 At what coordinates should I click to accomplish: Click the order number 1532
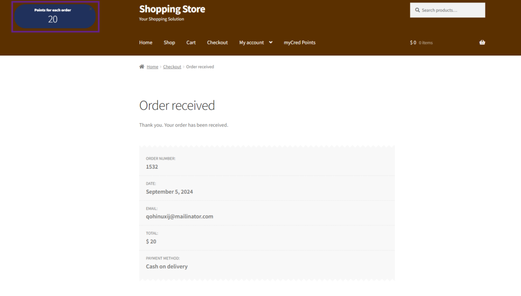152,167
